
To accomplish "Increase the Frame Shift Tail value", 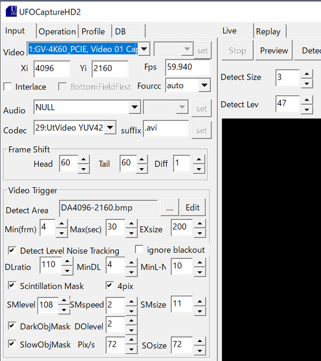I will [142, 159].
